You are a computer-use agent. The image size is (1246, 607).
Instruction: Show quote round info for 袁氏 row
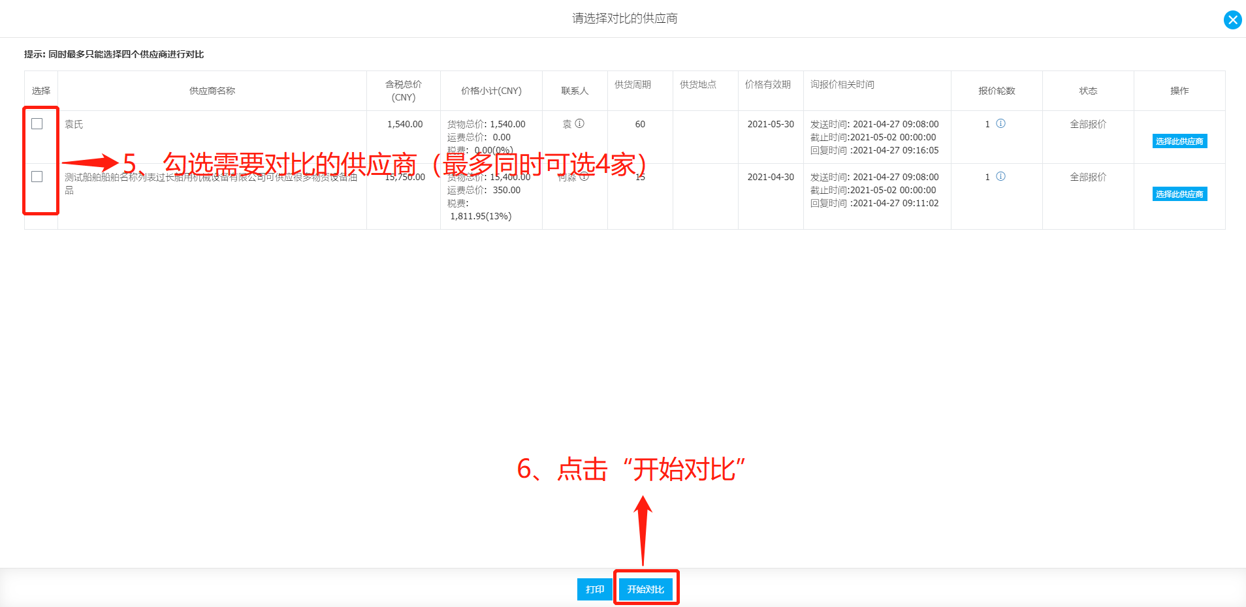[1000, 123]
